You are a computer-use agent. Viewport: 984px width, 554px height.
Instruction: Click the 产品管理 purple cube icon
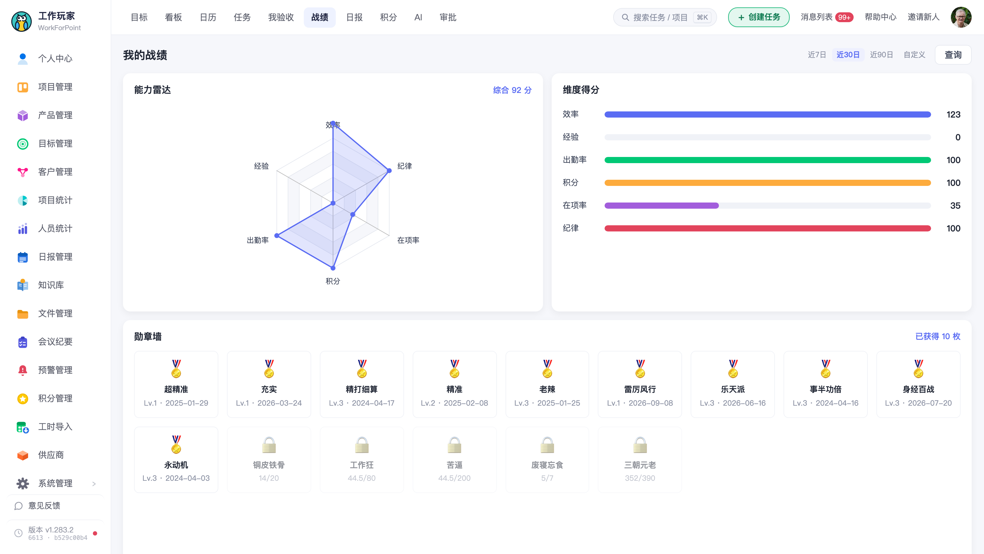(22, 115)
